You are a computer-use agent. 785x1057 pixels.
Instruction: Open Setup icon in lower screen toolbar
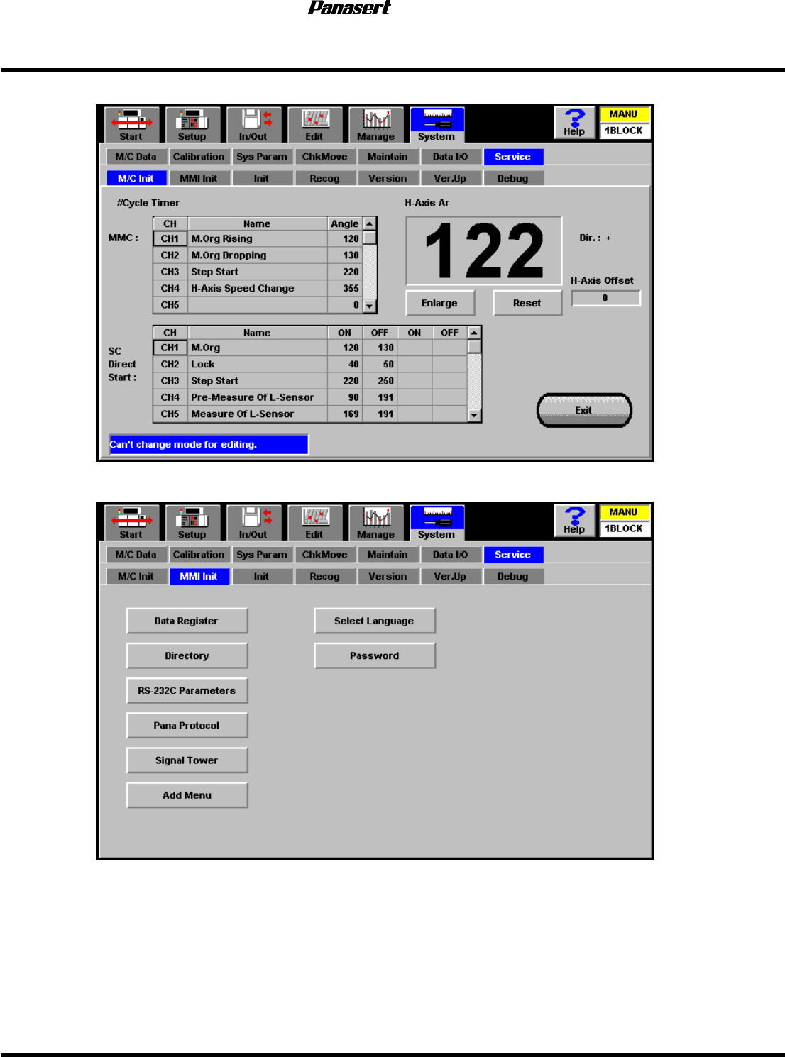(x=192, y=523)
